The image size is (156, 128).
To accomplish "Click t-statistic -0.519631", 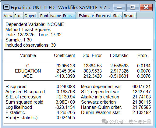I will 119,76.
